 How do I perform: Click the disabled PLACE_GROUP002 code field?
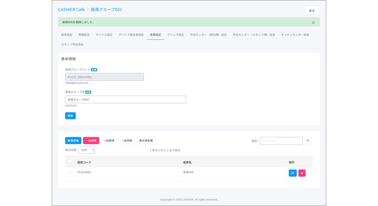(104, 77)
